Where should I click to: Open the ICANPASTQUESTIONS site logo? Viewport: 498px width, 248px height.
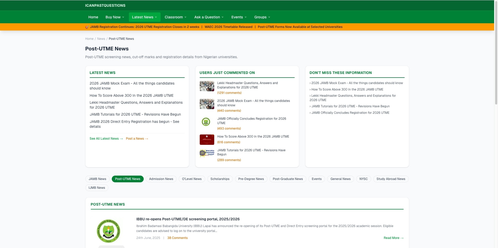click(x=105, y=5)
